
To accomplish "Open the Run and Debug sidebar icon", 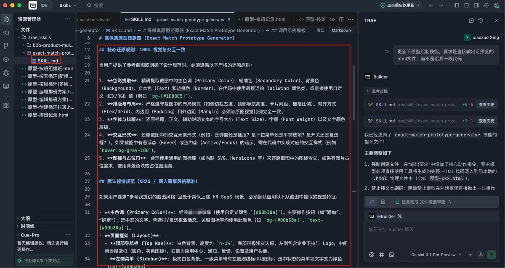I will pos(6,73).
